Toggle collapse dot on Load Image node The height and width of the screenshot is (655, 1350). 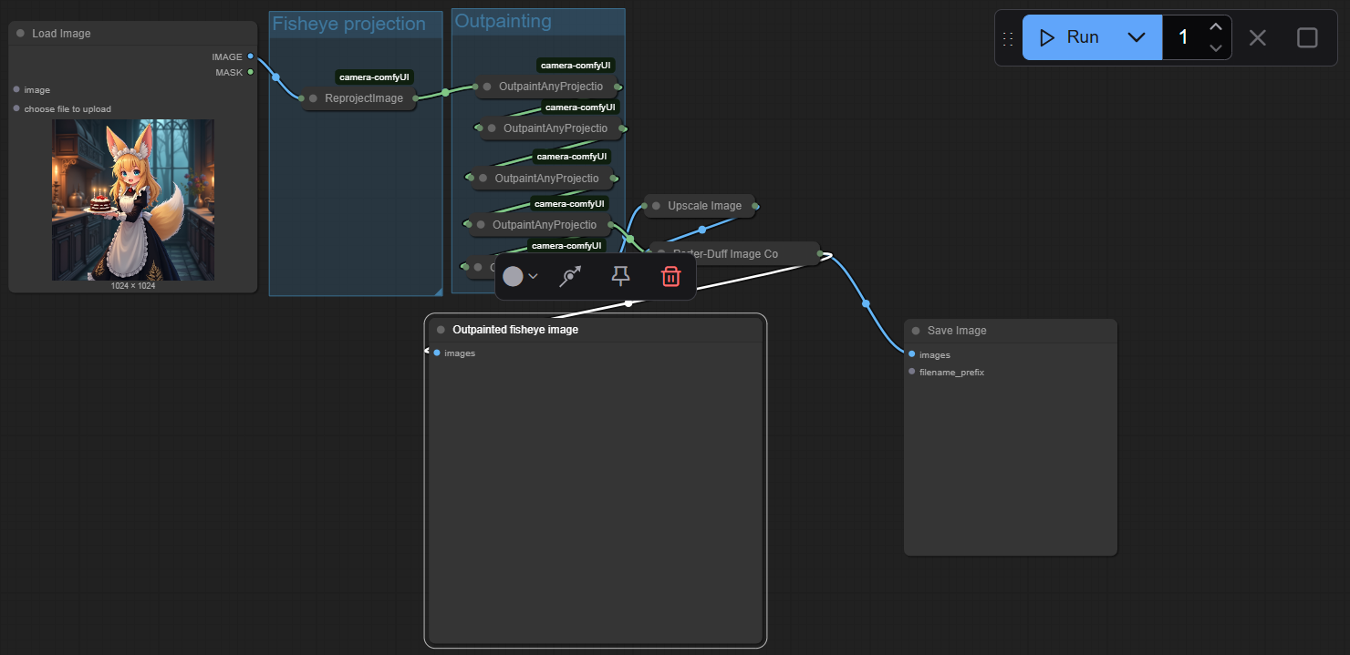(x=20, y=34)
